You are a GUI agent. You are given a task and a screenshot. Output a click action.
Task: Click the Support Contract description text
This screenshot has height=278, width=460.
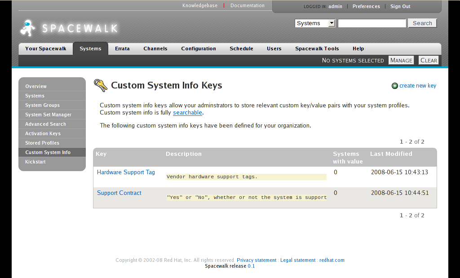[247, 197]
